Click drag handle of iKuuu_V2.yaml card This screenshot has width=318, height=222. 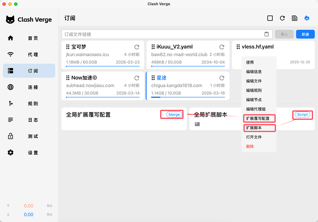tap(153, 47)
